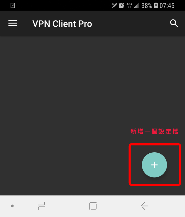185x217 pixels.
Task: Tap the 07:45 clock display
Action: [x=167, y=6]
